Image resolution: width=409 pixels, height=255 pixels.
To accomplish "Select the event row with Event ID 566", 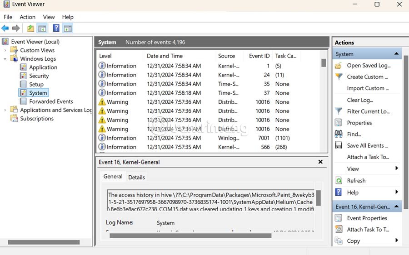I will 209,147.
